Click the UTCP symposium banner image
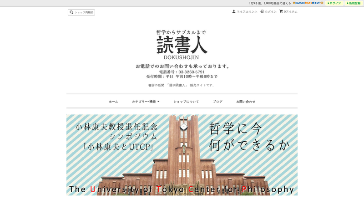 point(182,155)
